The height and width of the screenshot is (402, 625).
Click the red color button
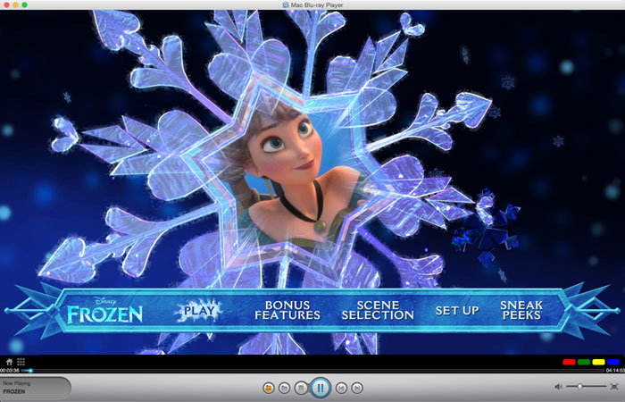coord(569,362)
